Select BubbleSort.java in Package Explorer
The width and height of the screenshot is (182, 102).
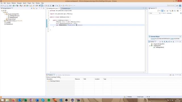point(13,17)
